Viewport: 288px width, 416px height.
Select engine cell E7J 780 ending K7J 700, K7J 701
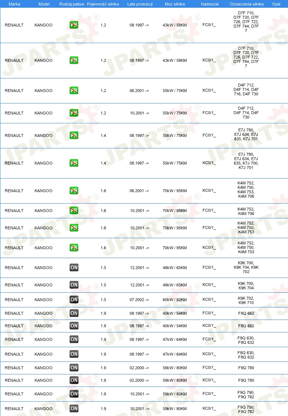[246, 161]
